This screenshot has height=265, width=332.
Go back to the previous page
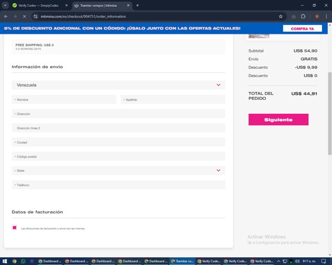pos(6,16)
